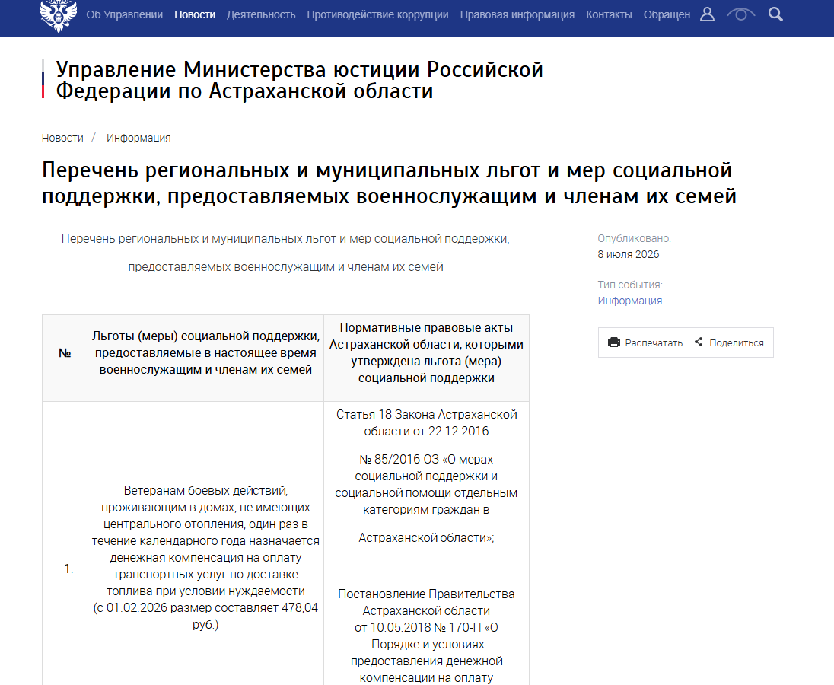
Task: Click the Тип события label
Action: (x=630, y=285)
